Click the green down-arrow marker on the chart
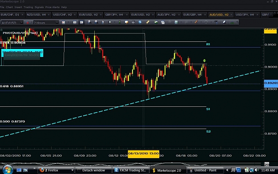The image size is (278, 174). (x=205, y=61)
